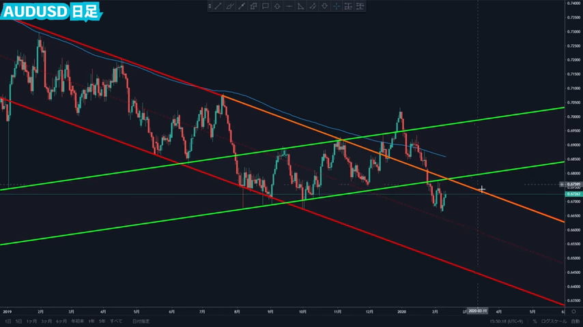The height and width of the screenshot is (327, 583).
Task: Select the parallel channel drawing tool
Action: pyautogui.click(x=313, y=6)
